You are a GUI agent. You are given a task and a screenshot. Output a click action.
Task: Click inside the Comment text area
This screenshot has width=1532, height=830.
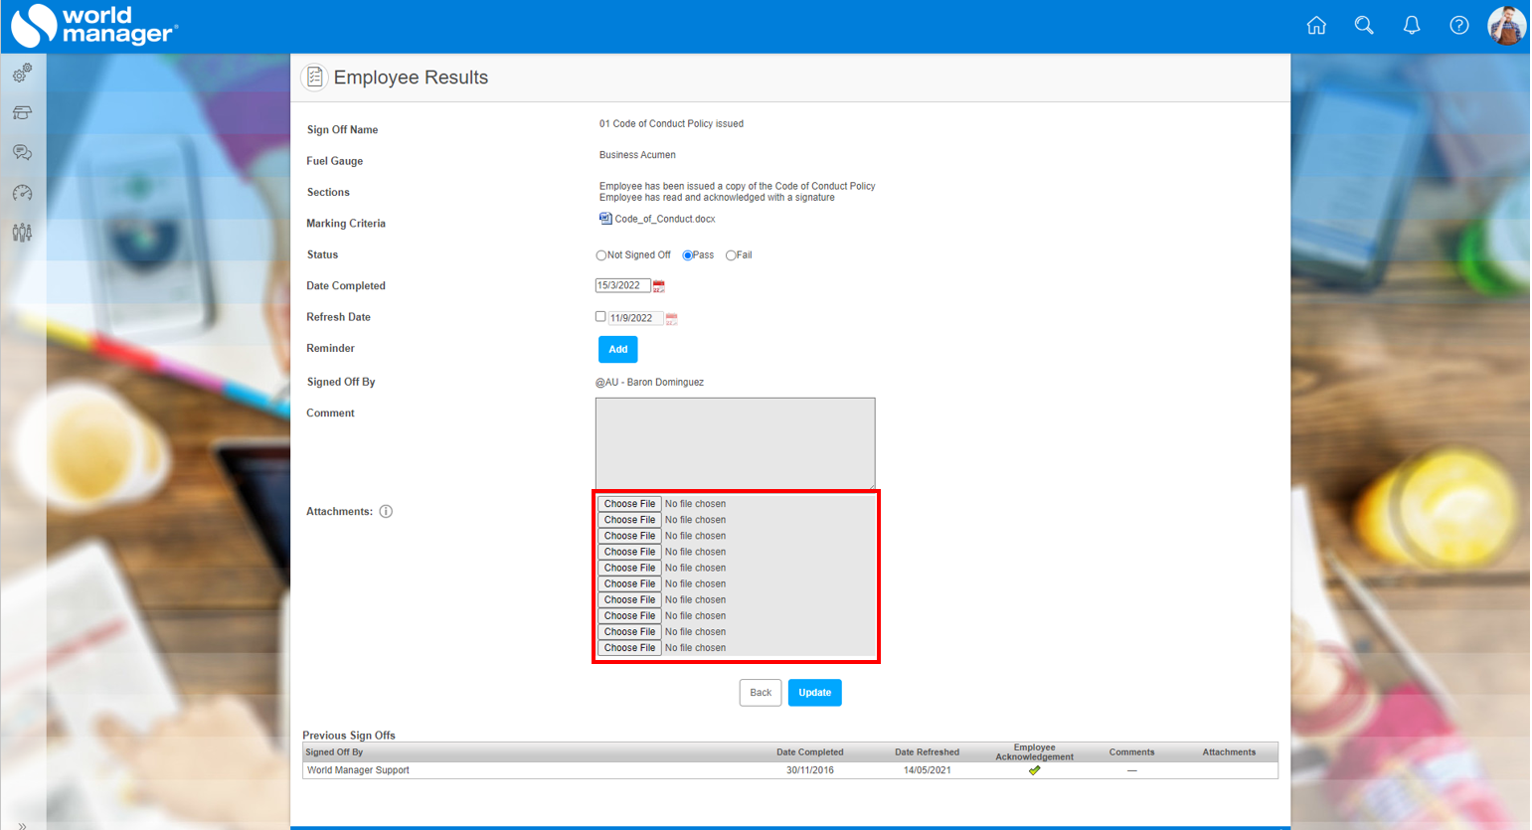(x=735, y=443)
